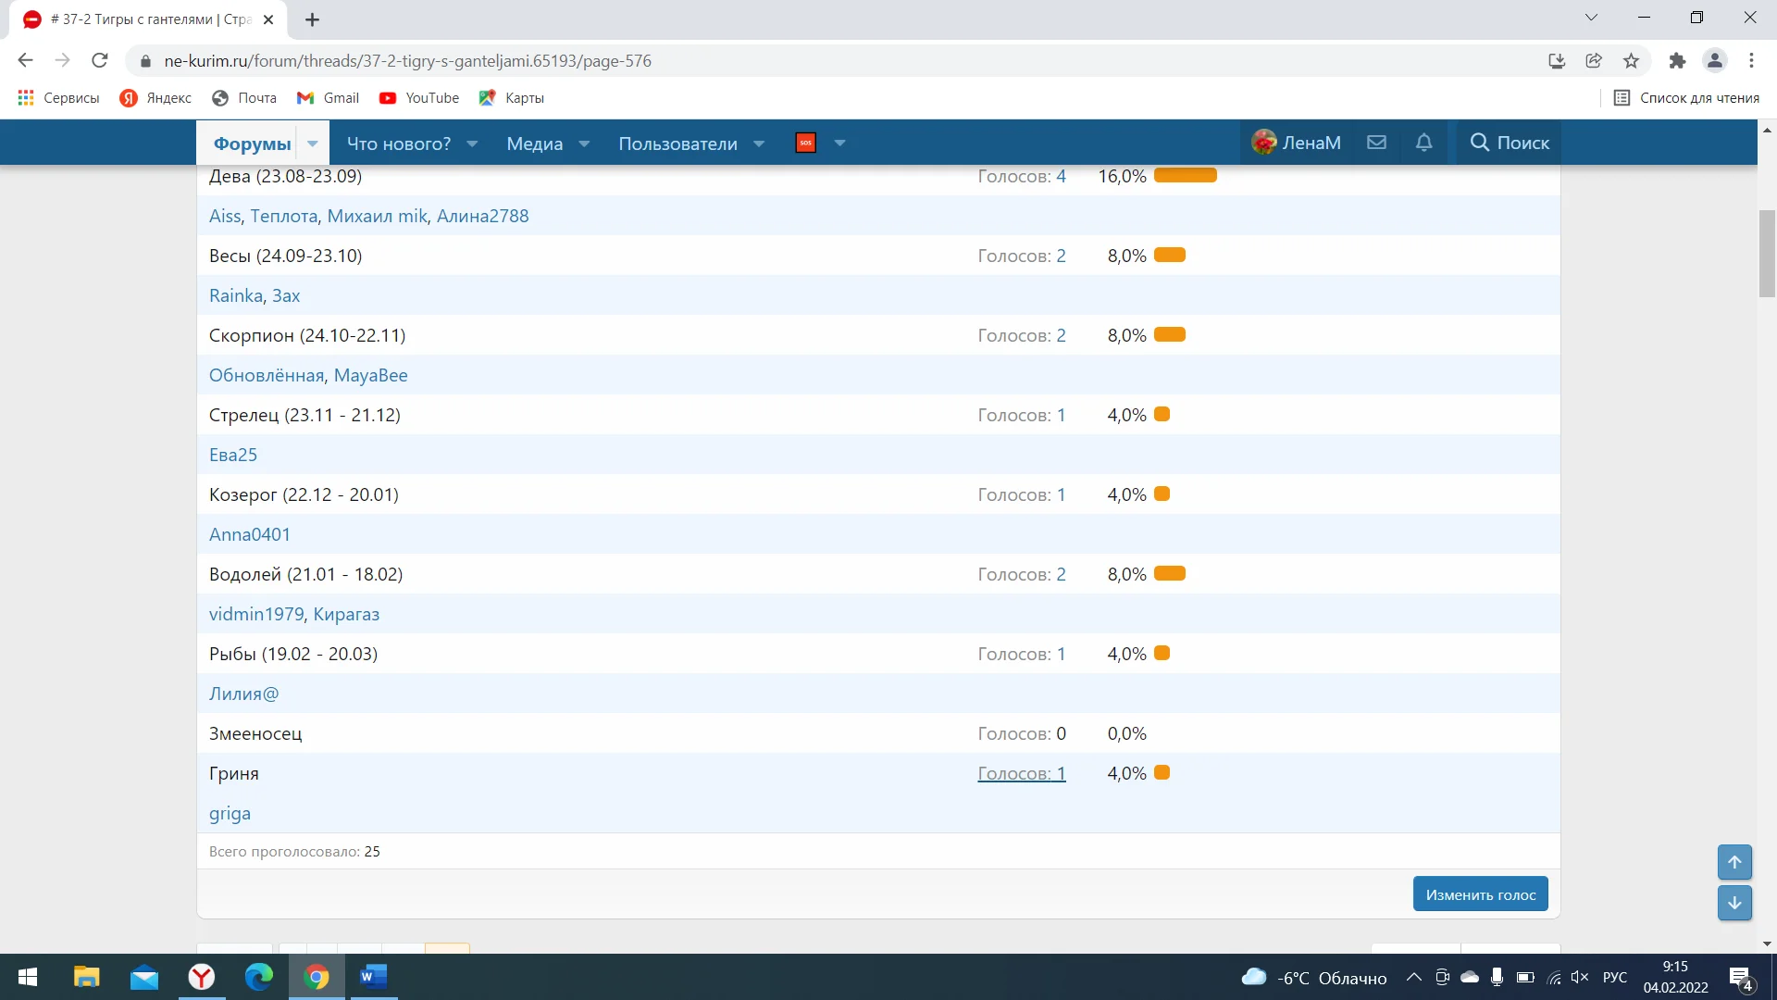Image resolution: width=1777 pixels, height=1000 pixels.
Task: Reload the current page
Action: point(100,61)
